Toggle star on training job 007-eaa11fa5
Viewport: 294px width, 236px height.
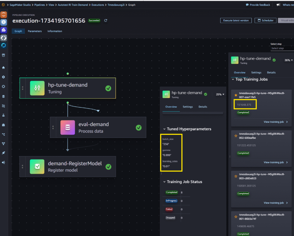pos(236,95)
